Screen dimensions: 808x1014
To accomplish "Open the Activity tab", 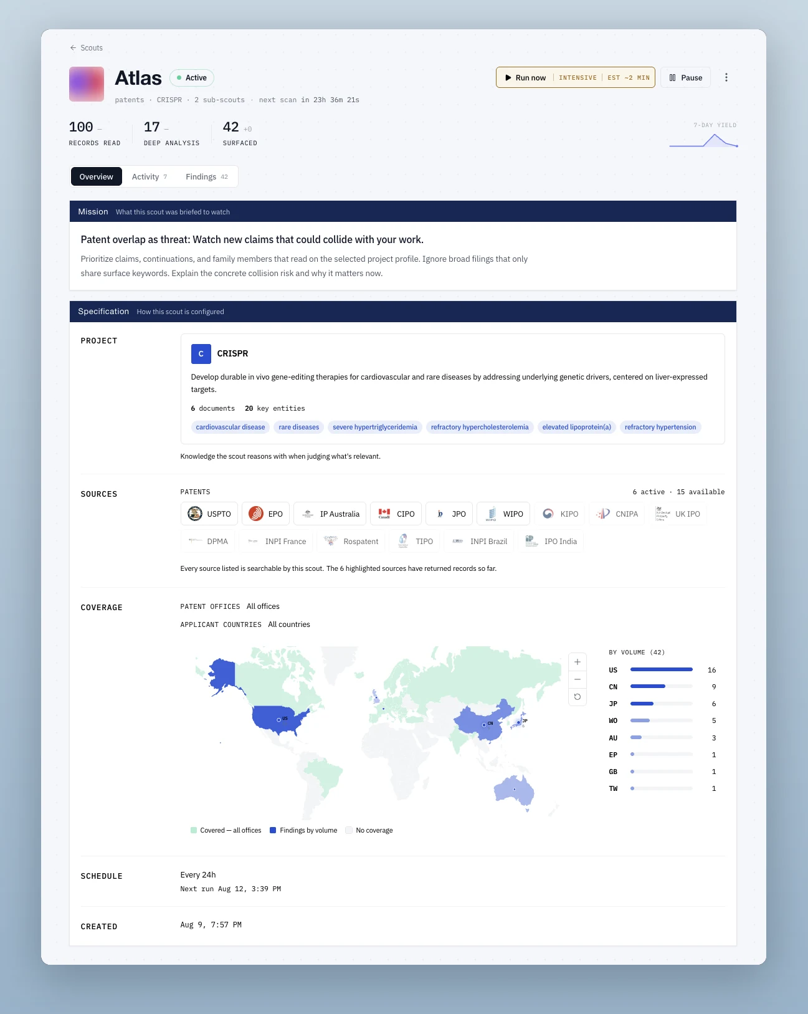I will (150, 177).
